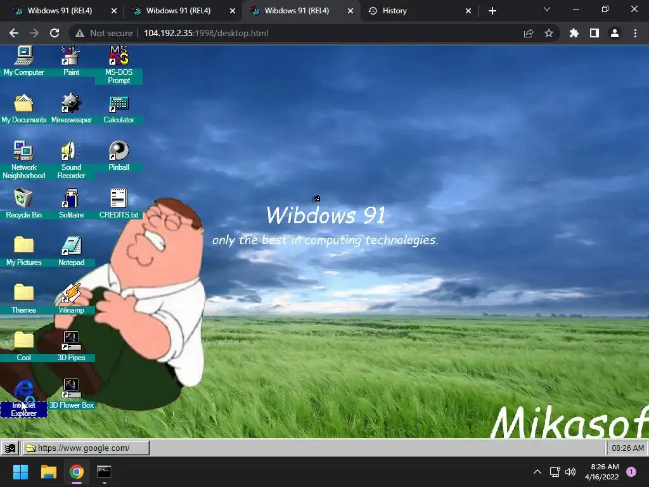Screen dimensions: 649x487
Task: Open the volume tray icon
Action: tap(570, 472)
